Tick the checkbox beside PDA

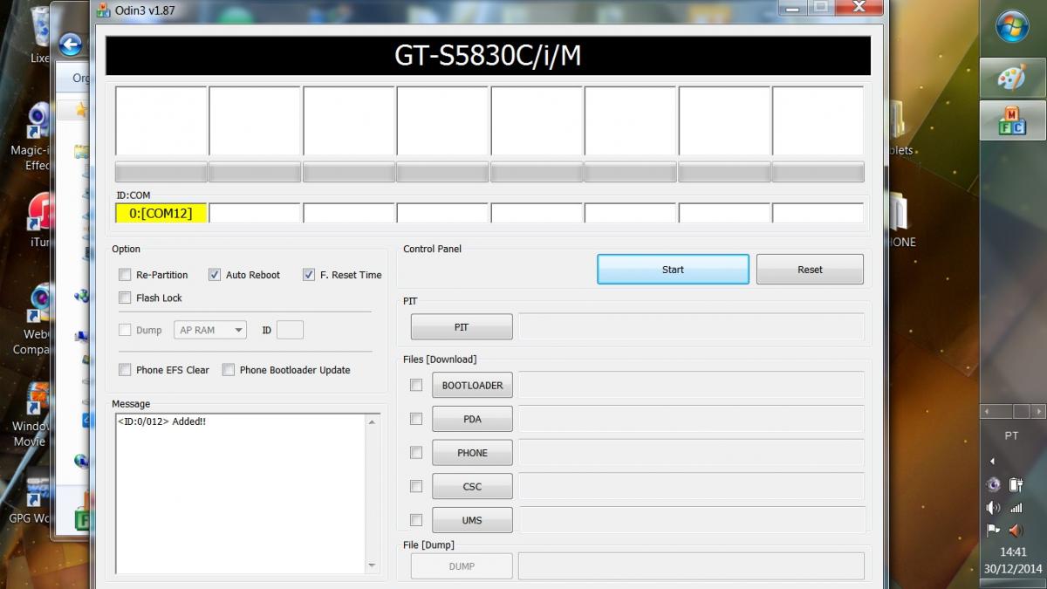pyautogui.click(x=416, y=419)
